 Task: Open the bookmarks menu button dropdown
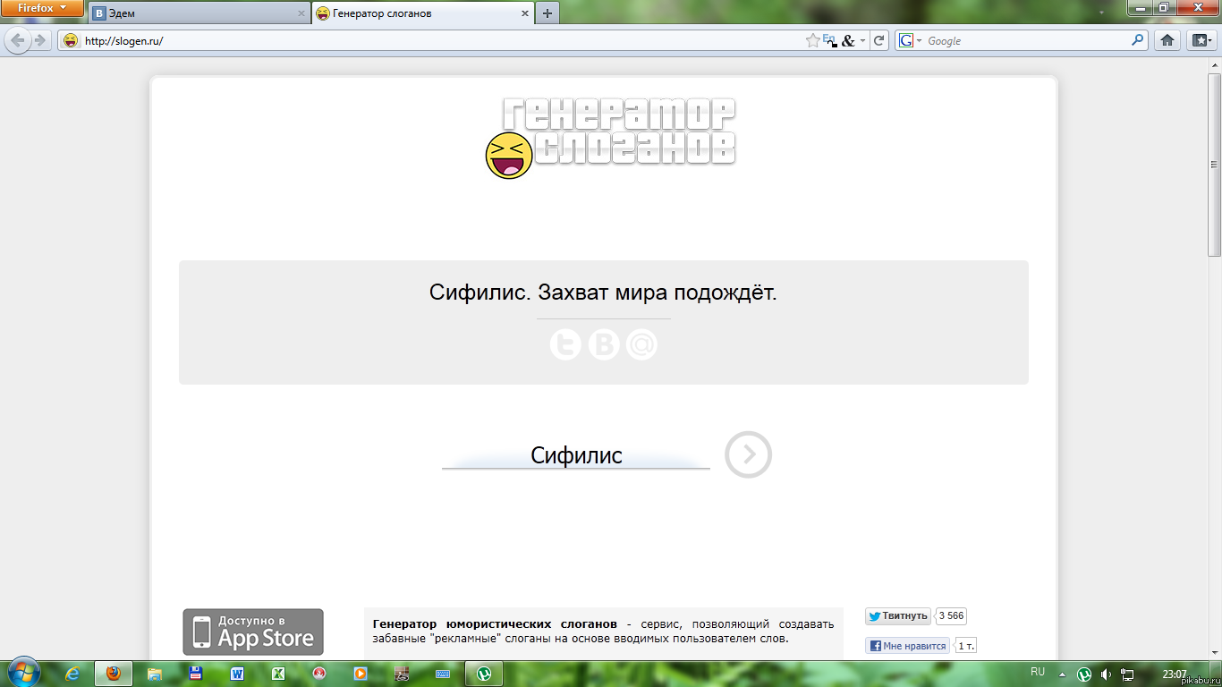[1199, 40]
